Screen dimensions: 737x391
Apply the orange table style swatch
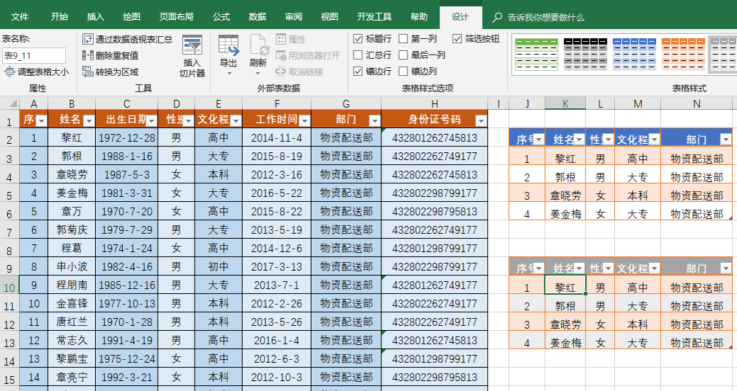coord(682,55)
